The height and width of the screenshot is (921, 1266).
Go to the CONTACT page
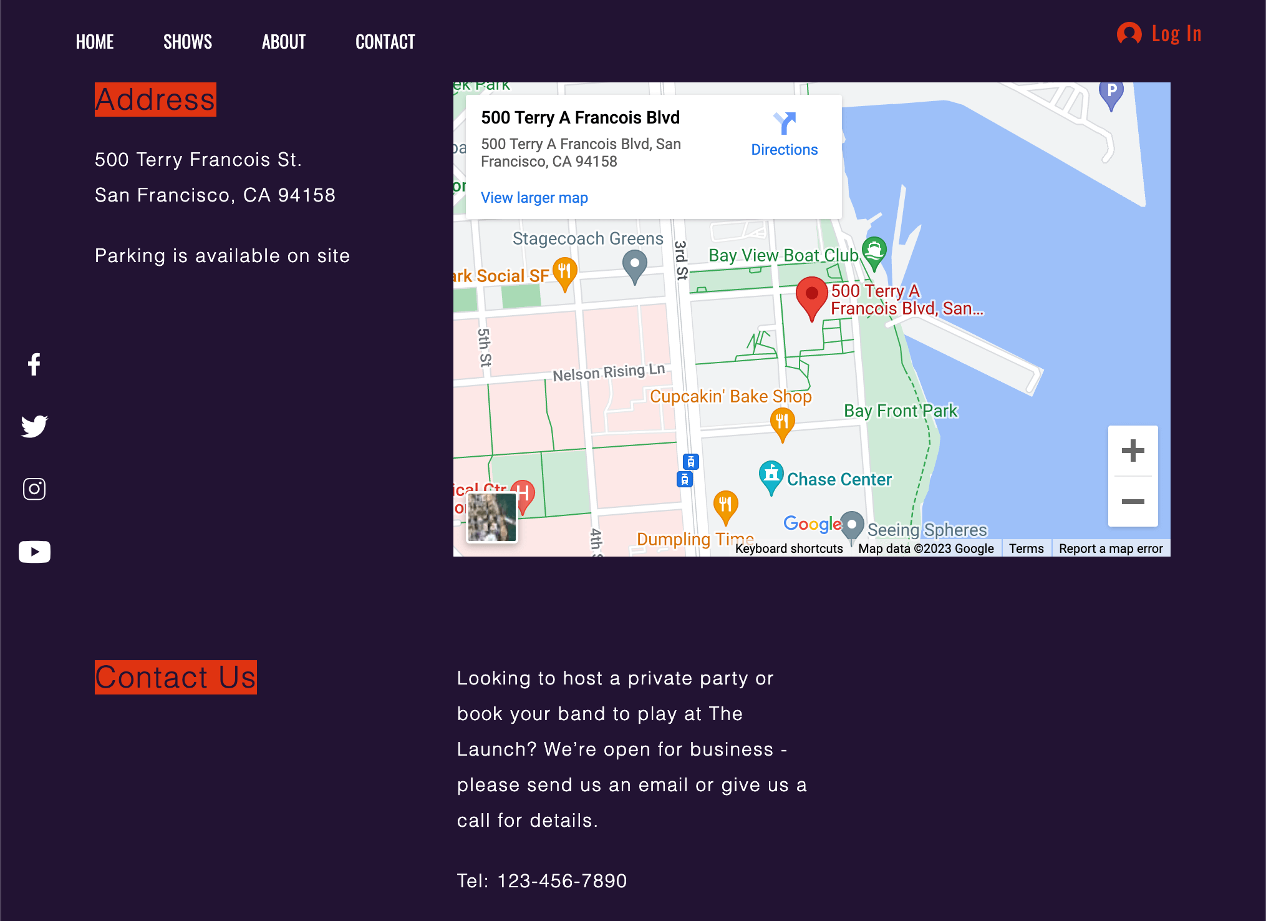click(x=385, y=41)
